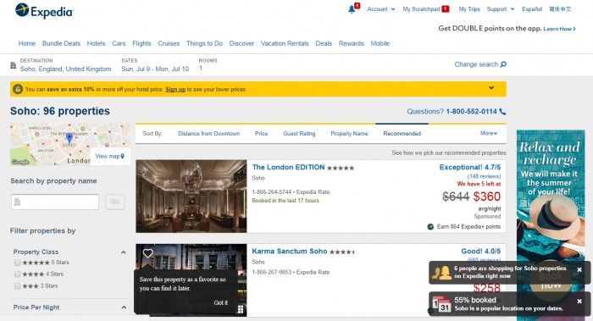Image resolution: width=593 pixels, height=321 pixels.
Task: Open the Discover navigation item
Action: click(241, 43)
